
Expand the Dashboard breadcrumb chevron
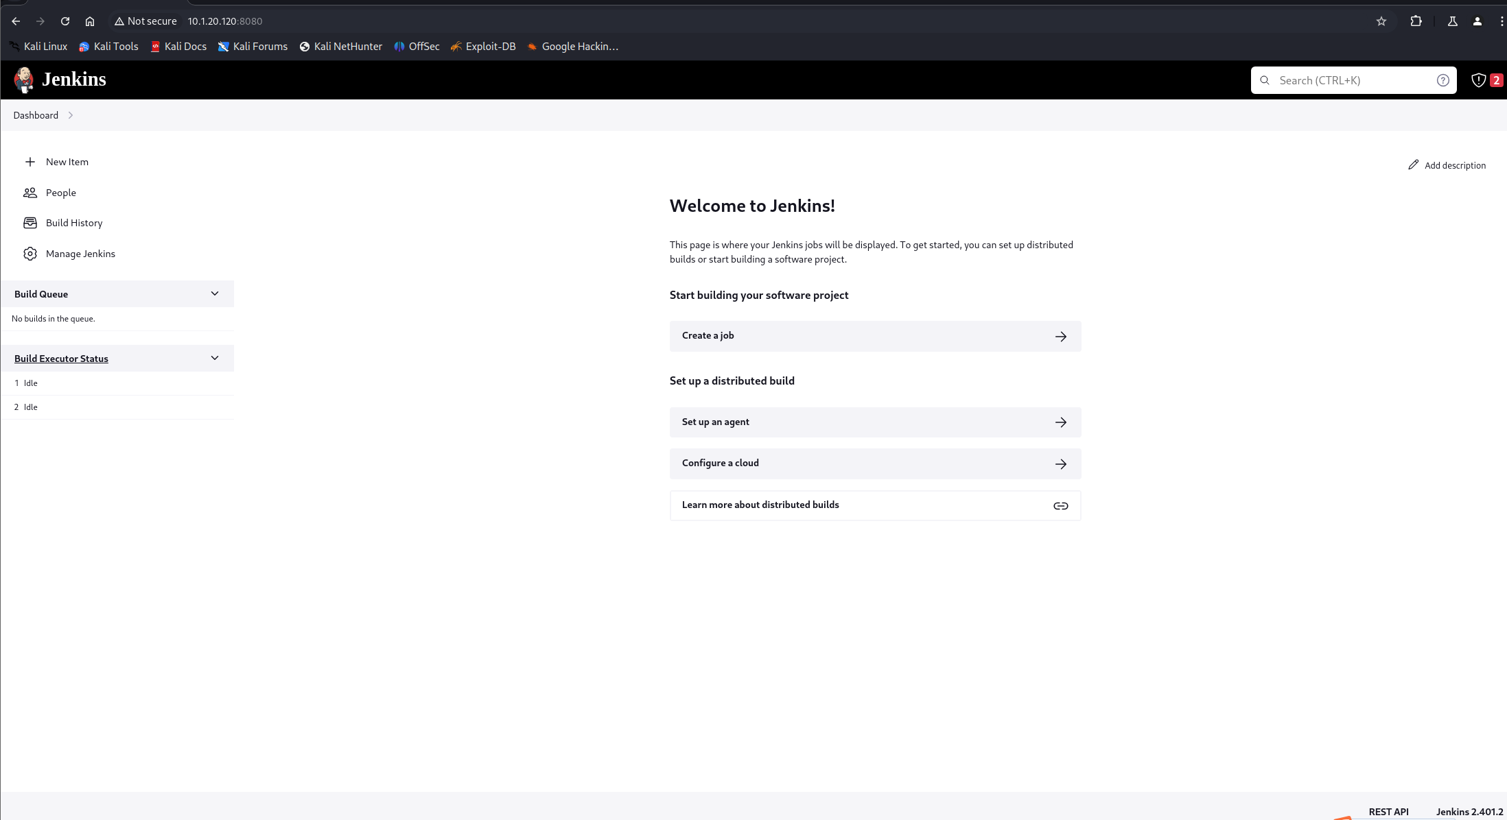coord(71,115)
